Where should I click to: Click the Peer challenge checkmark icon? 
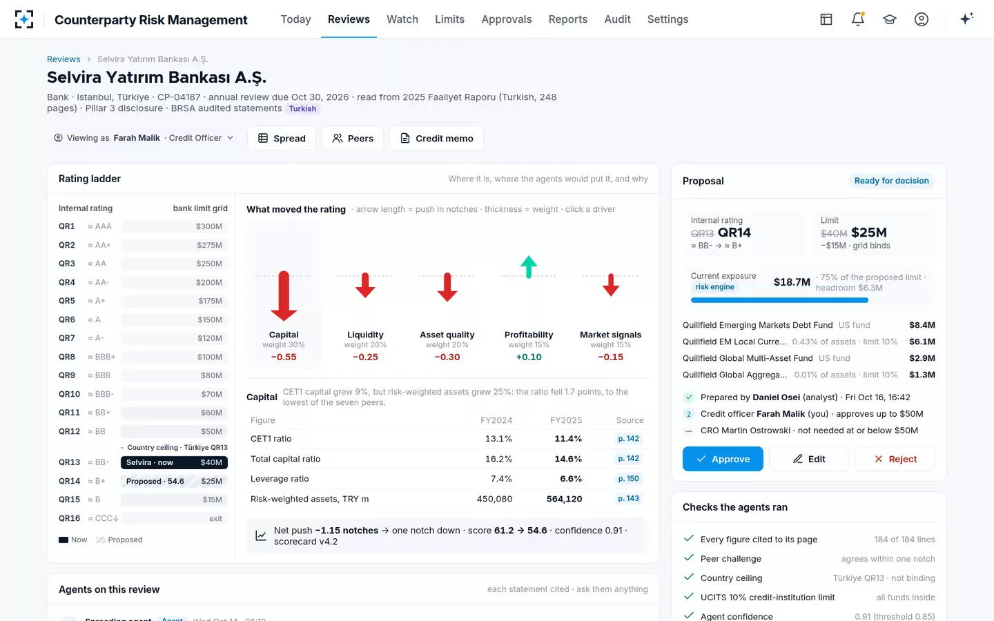pos(688,558)
